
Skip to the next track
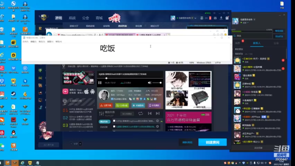point(158,113)
